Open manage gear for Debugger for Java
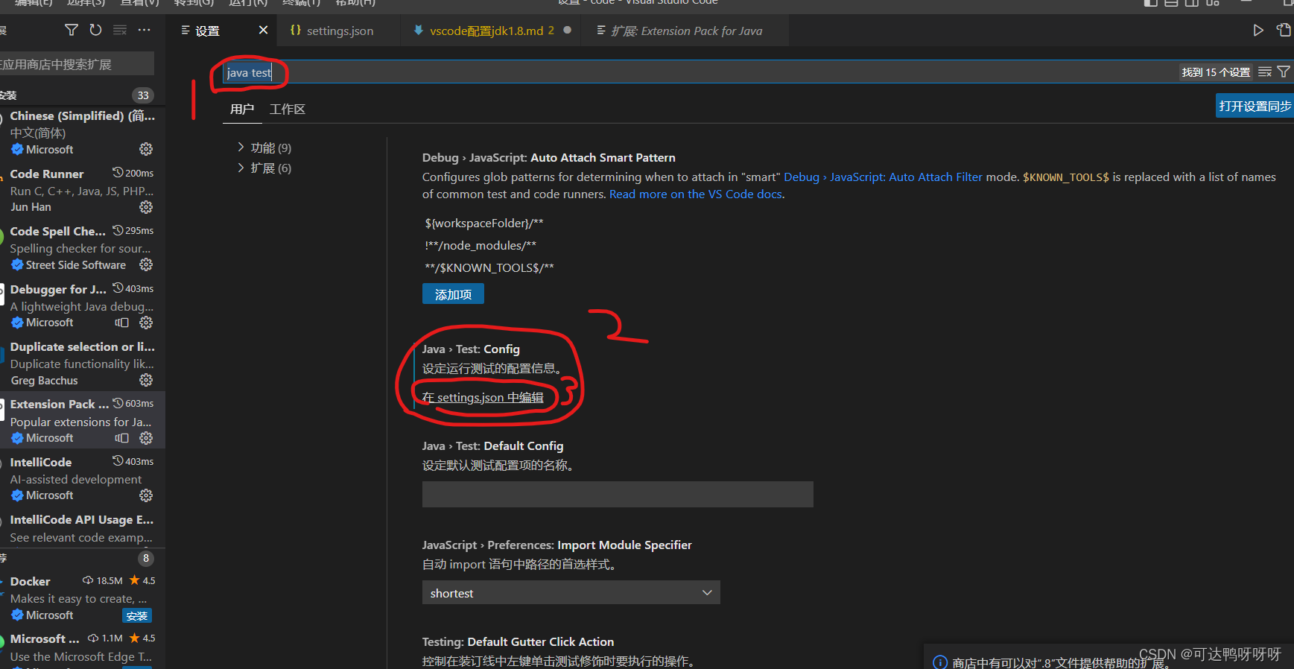This screenshot has width=1294, height=669. point(146,323)
